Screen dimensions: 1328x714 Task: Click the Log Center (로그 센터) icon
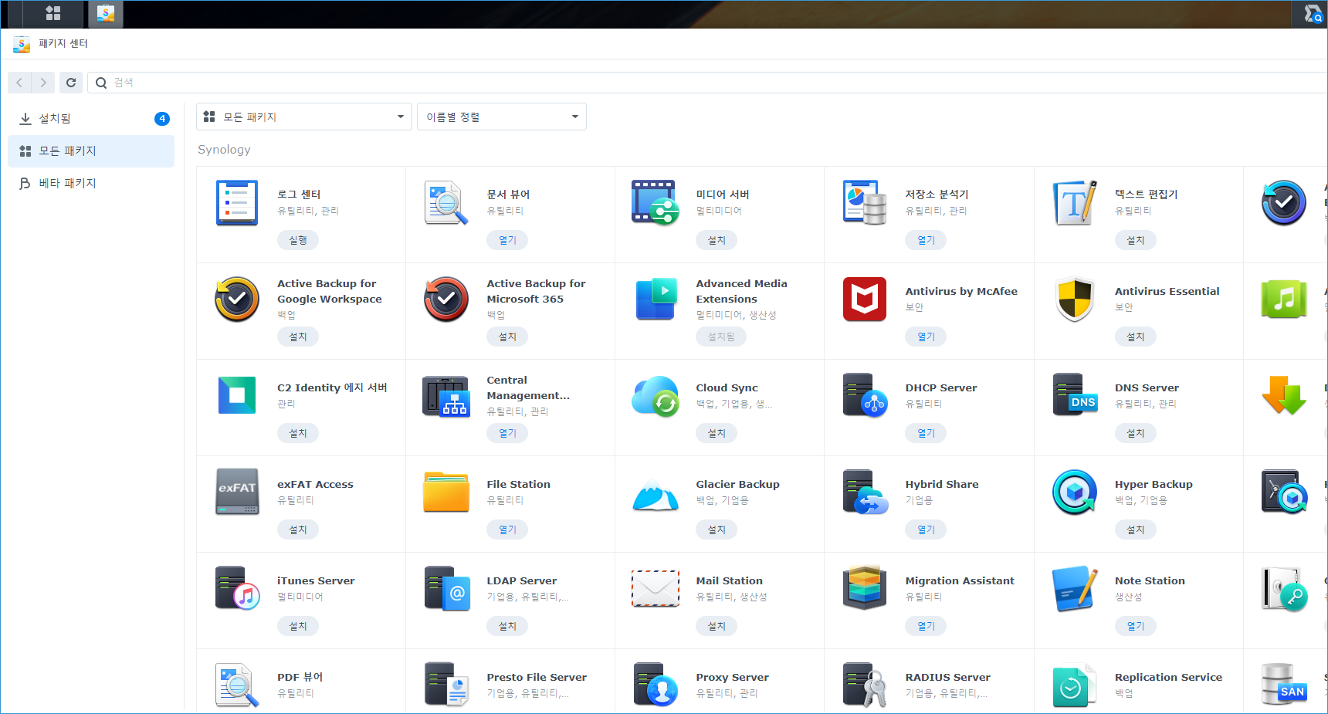point(237,203)
